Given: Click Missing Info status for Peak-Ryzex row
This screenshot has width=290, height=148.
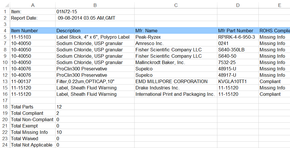Looking at the screenshot, I should tap(274, 37).
